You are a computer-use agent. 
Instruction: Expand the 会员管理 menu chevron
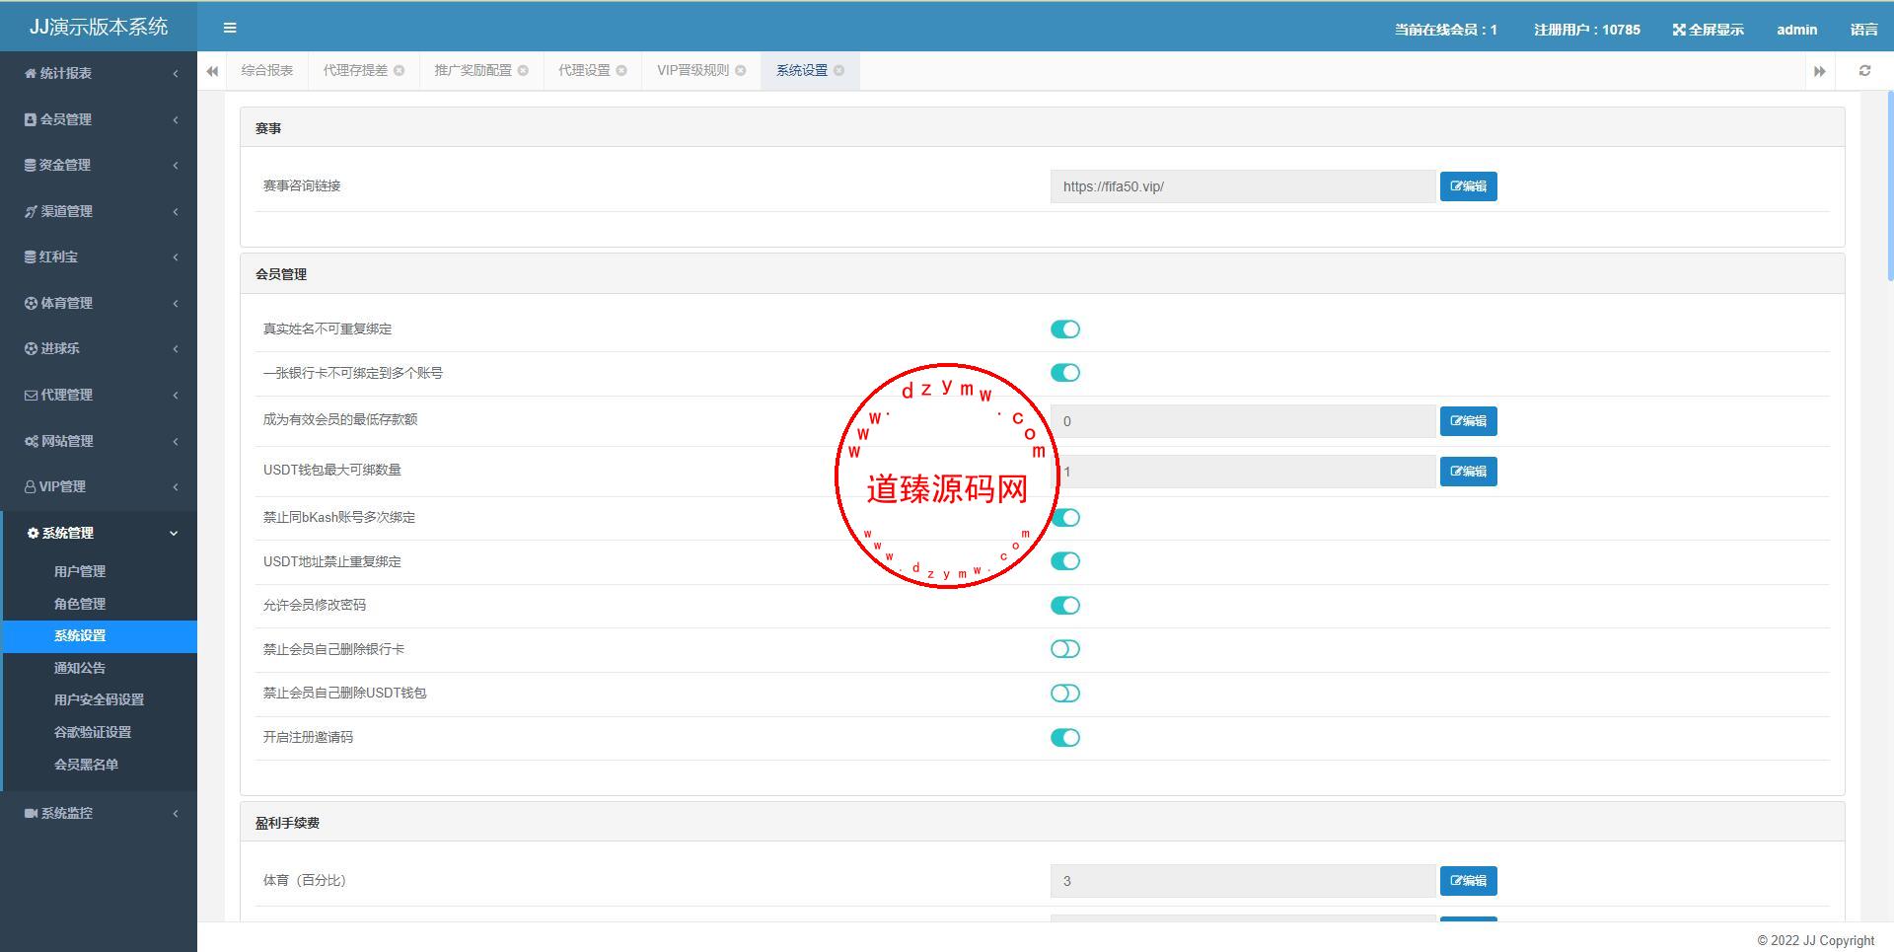tap(176, 119)
